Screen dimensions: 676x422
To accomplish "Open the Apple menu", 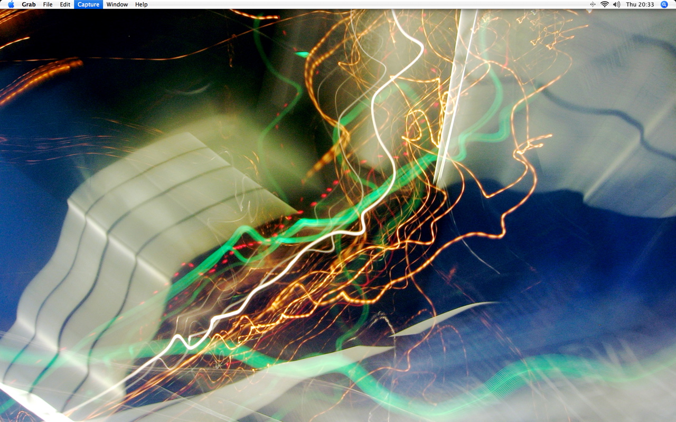I will 11,4.
